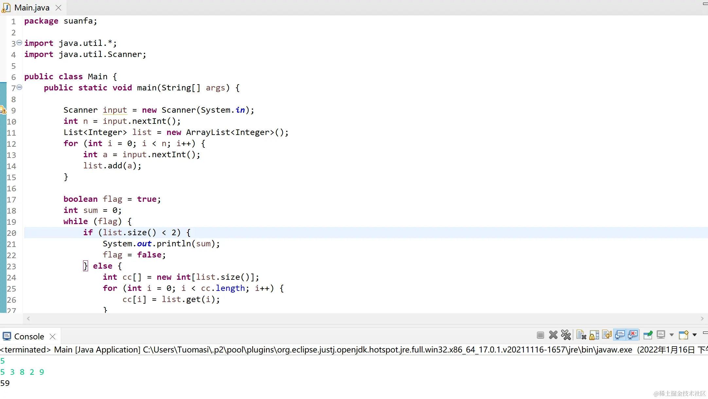Close the Main.java editor tab
Screen dimensions: 708x399
59,8
